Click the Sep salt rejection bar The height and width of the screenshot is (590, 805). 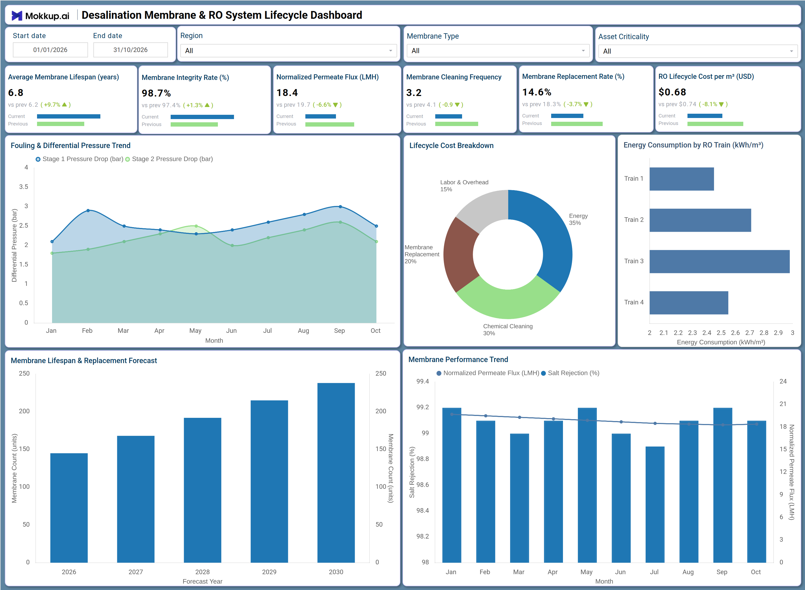tap(723, 485)
